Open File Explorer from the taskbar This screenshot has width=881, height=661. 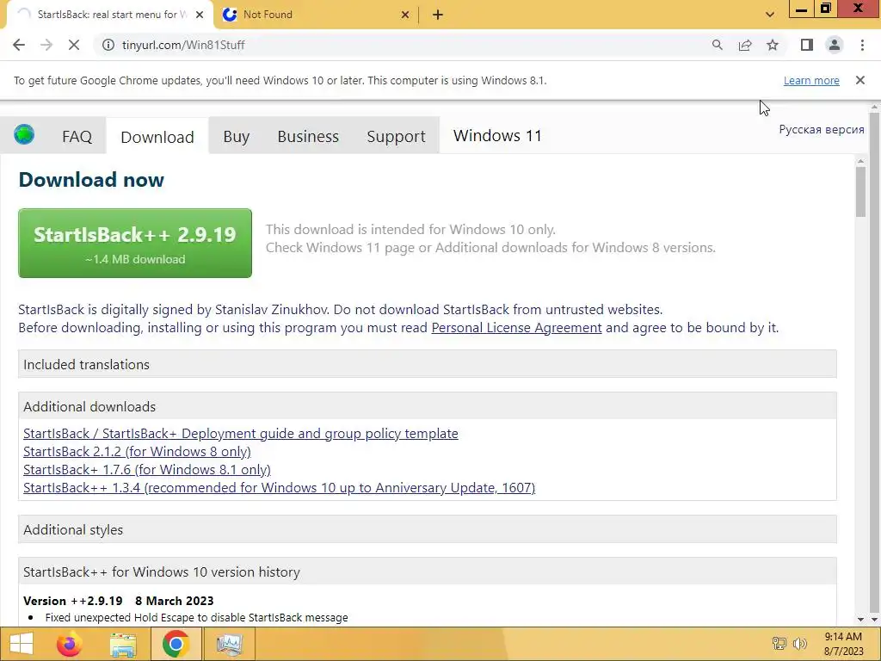click(x=122, y=644)
